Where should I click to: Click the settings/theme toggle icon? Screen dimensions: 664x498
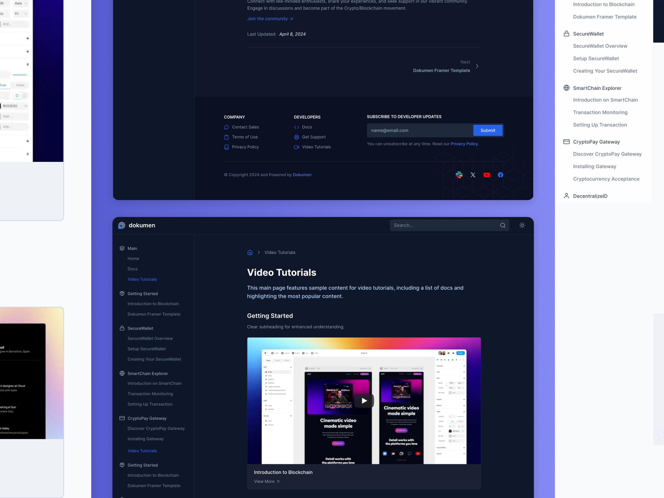(522, 225)
